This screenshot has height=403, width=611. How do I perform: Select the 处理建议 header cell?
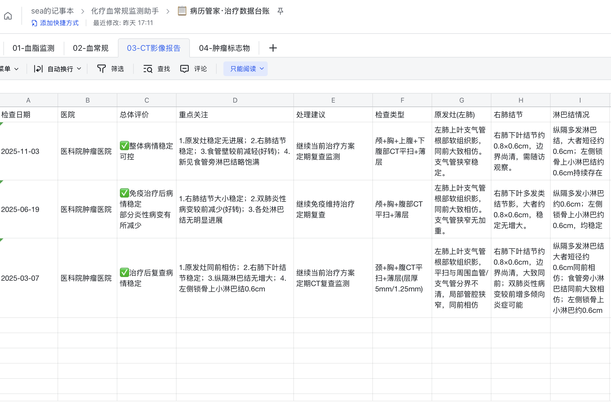pyautogui.click(x=333, y=115)
